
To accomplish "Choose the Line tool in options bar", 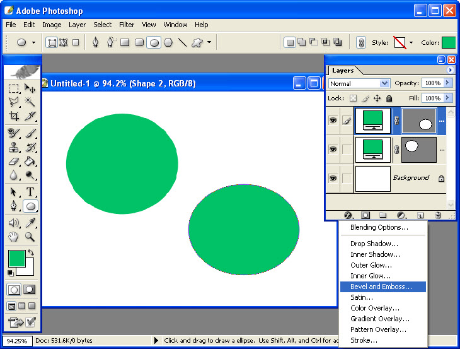I will click(182, 43).
